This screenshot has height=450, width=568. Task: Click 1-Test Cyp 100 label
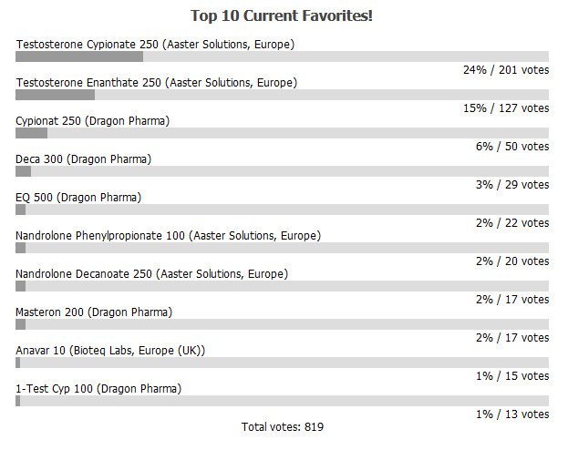click(x=98, y=388)
